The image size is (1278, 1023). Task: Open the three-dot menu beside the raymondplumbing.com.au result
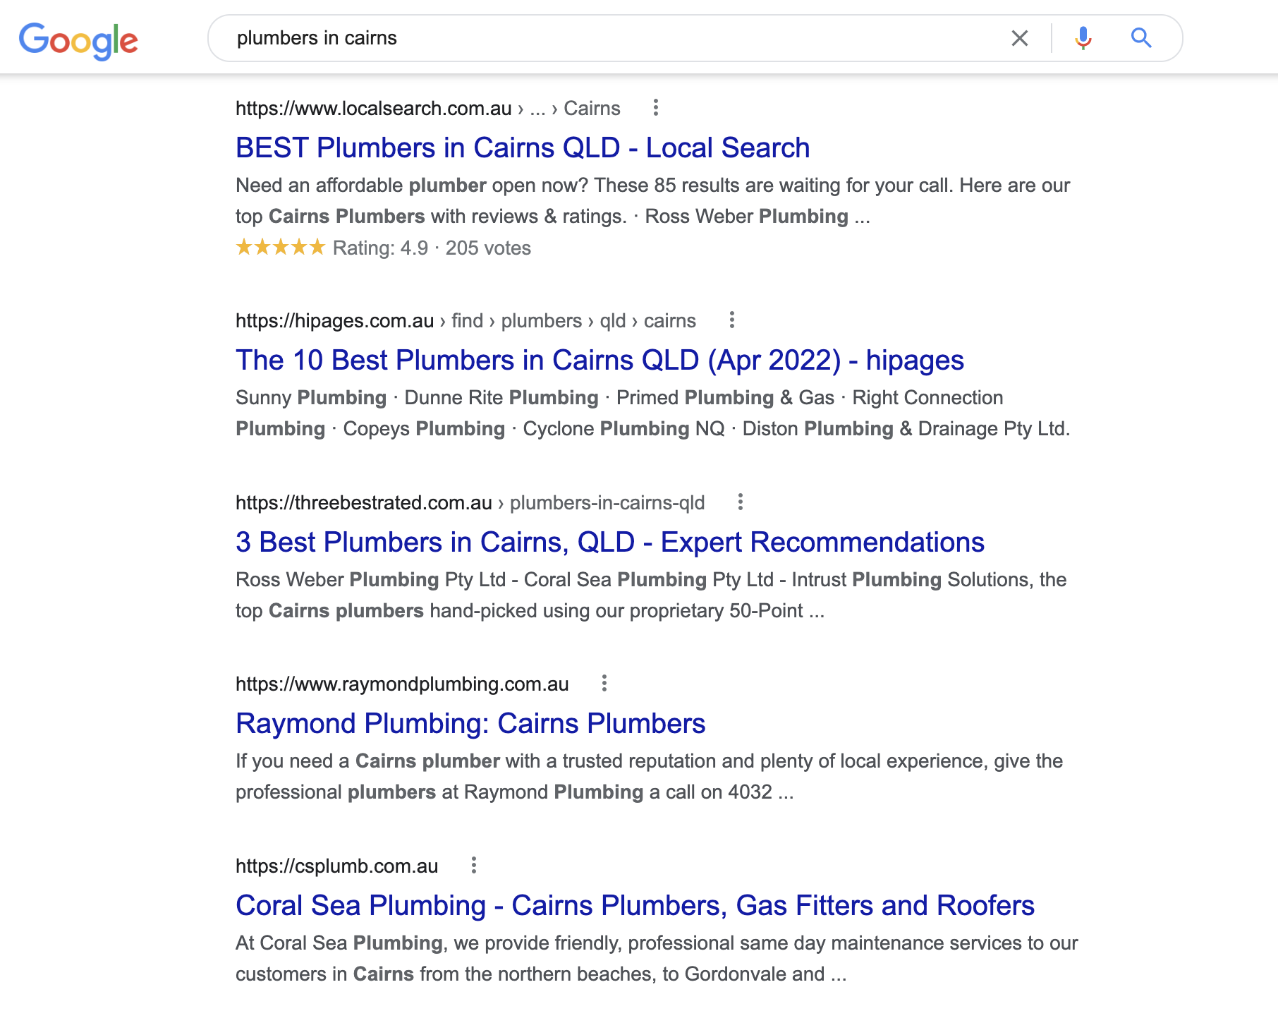click(604, 684)
